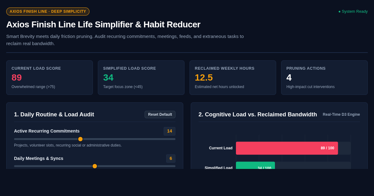Click the Active Recurring Commitments value 14
This screenshot has width=374, height=196.
[170, 131]
